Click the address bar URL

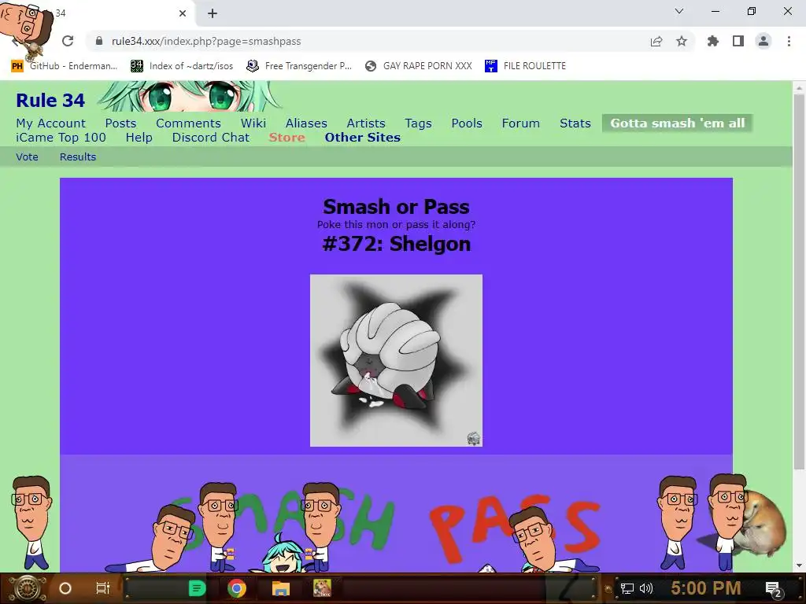tap(206, 41)
